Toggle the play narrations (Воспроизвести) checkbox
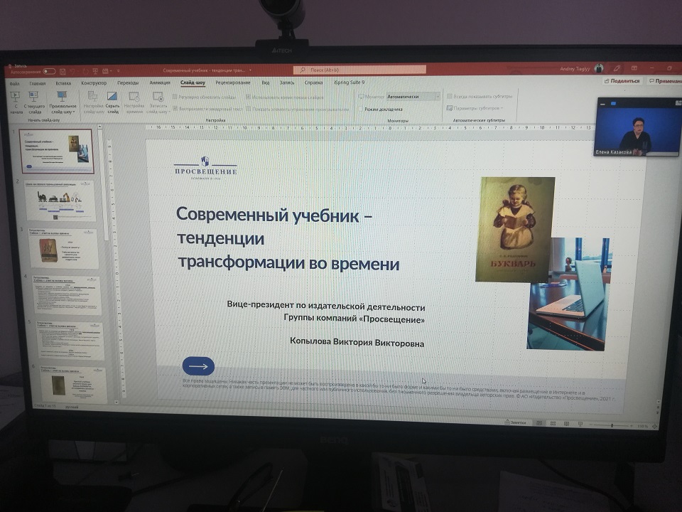The width and height of the screenshot is (682, 512). (x=175, y=108)
